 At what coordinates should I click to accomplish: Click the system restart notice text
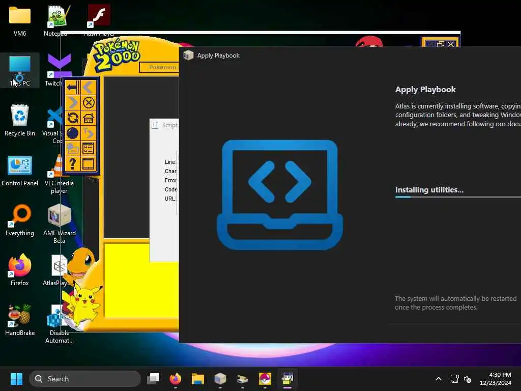coord(455,303)
